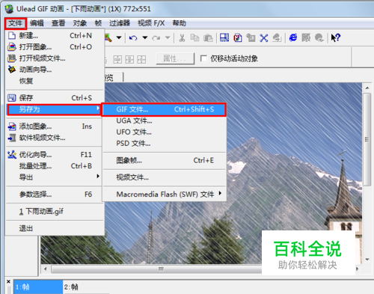The image size is (374, 294).
Task: Toggle the 仅移动活动对象 checkbox
Action: coord(203,59)
